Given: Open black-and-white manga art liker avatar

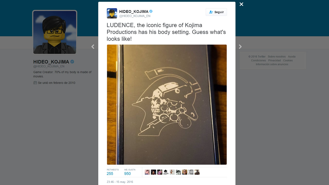Looking at the screenshot, I should click(178, 172).
